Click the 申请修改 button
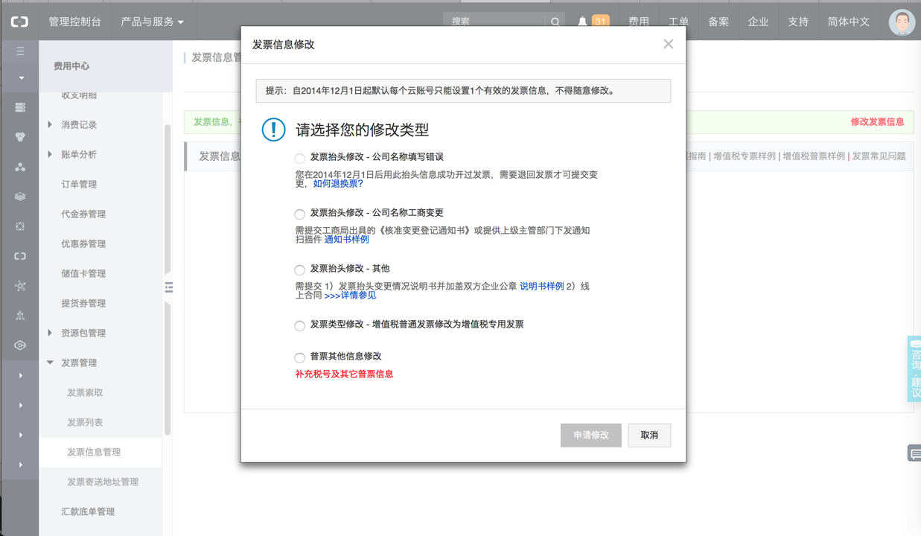921x536 pixels. [x=591, y=435]
